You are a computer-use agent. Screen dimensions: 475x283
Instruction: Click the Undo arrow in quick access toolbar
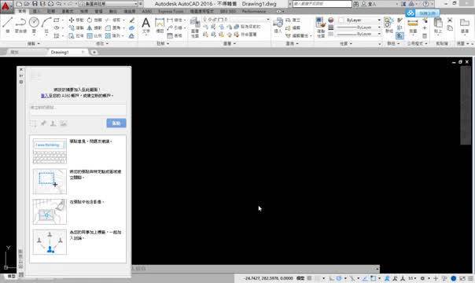click(59, 4)
